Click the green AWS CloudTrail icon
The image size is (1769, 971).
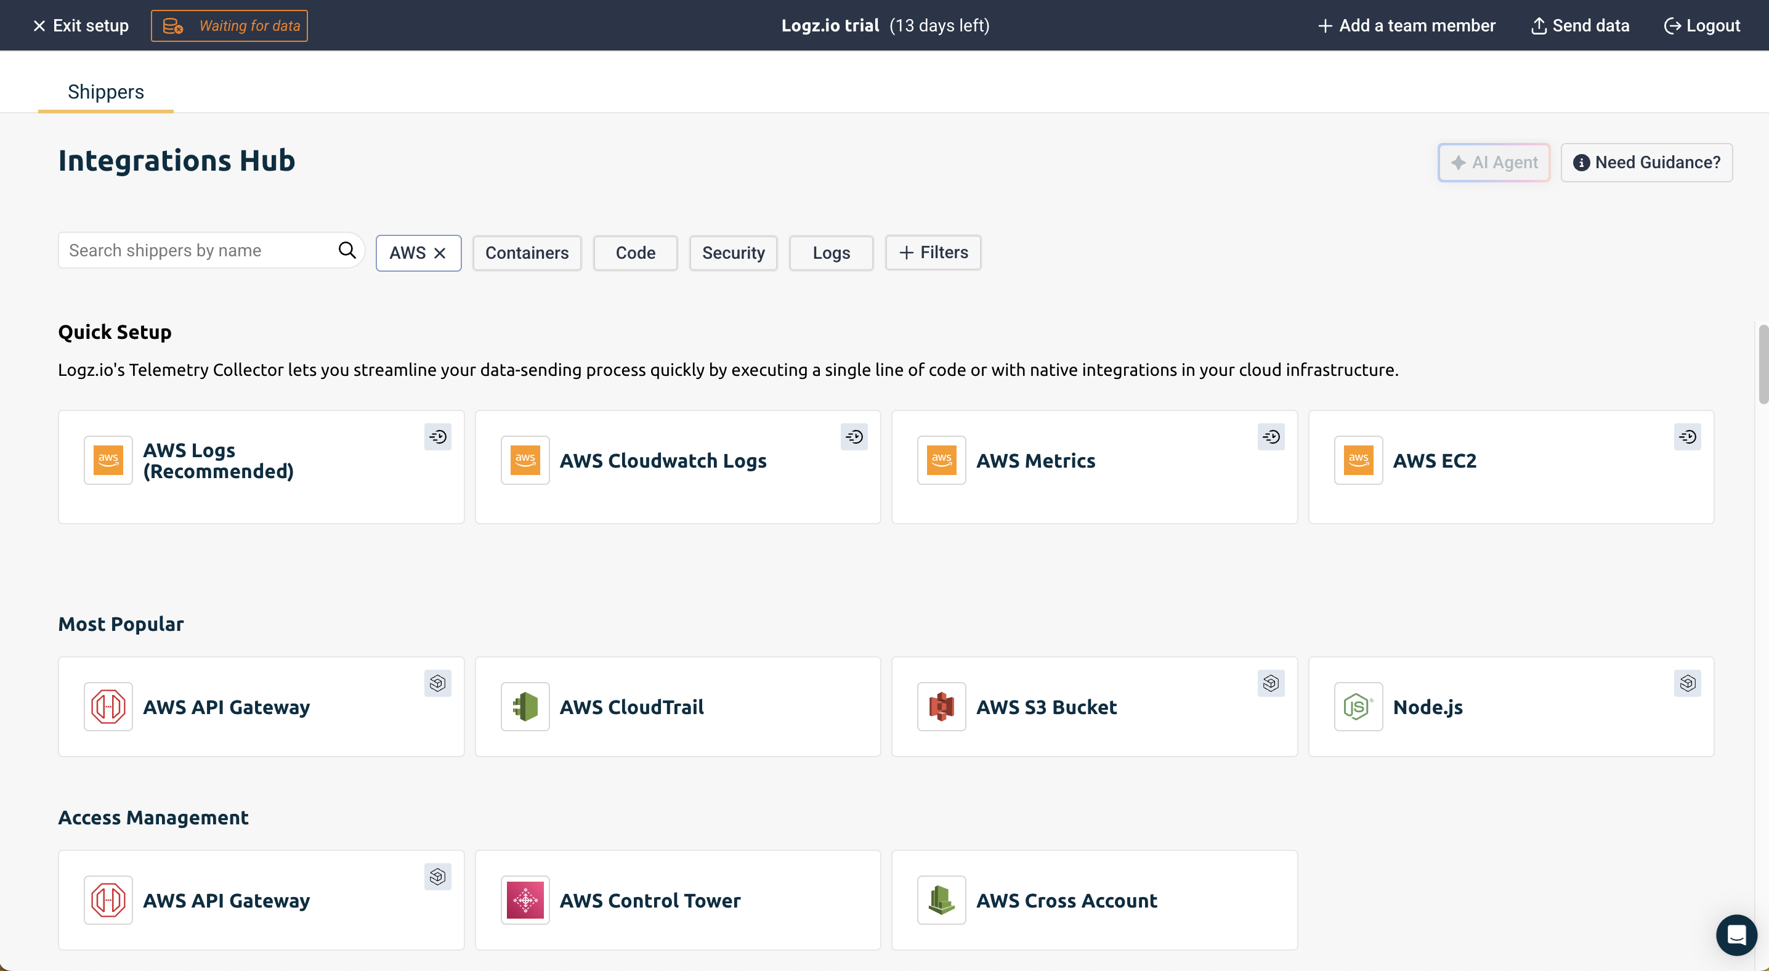pyautogui.click(x=525, y=706)
